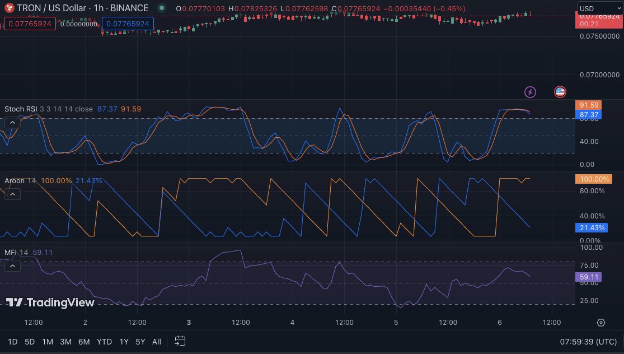624x354 pixels.
Task: Open the go-to-date calendar icon
Action: 180,341
